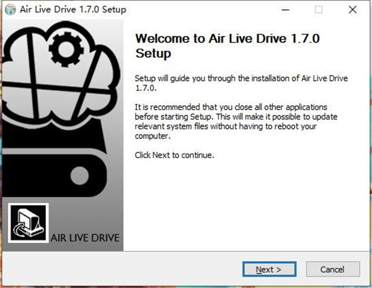Click the Welcome to Air Live Drive heading
372x288 pixels.
(228, 46)
